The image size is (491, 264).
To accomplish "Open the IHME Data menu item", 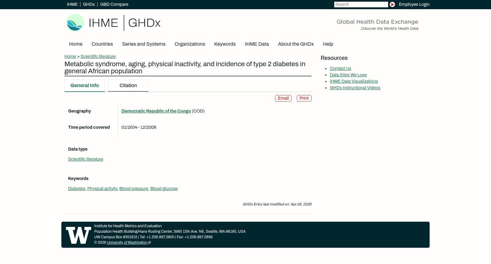I will (257, 44).
